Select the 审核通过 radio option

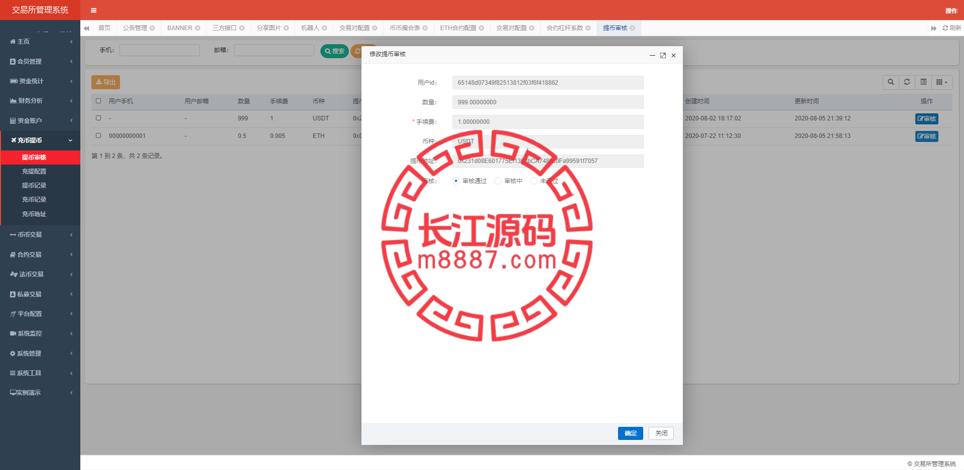pyautogui.click(x=456, y=181)
